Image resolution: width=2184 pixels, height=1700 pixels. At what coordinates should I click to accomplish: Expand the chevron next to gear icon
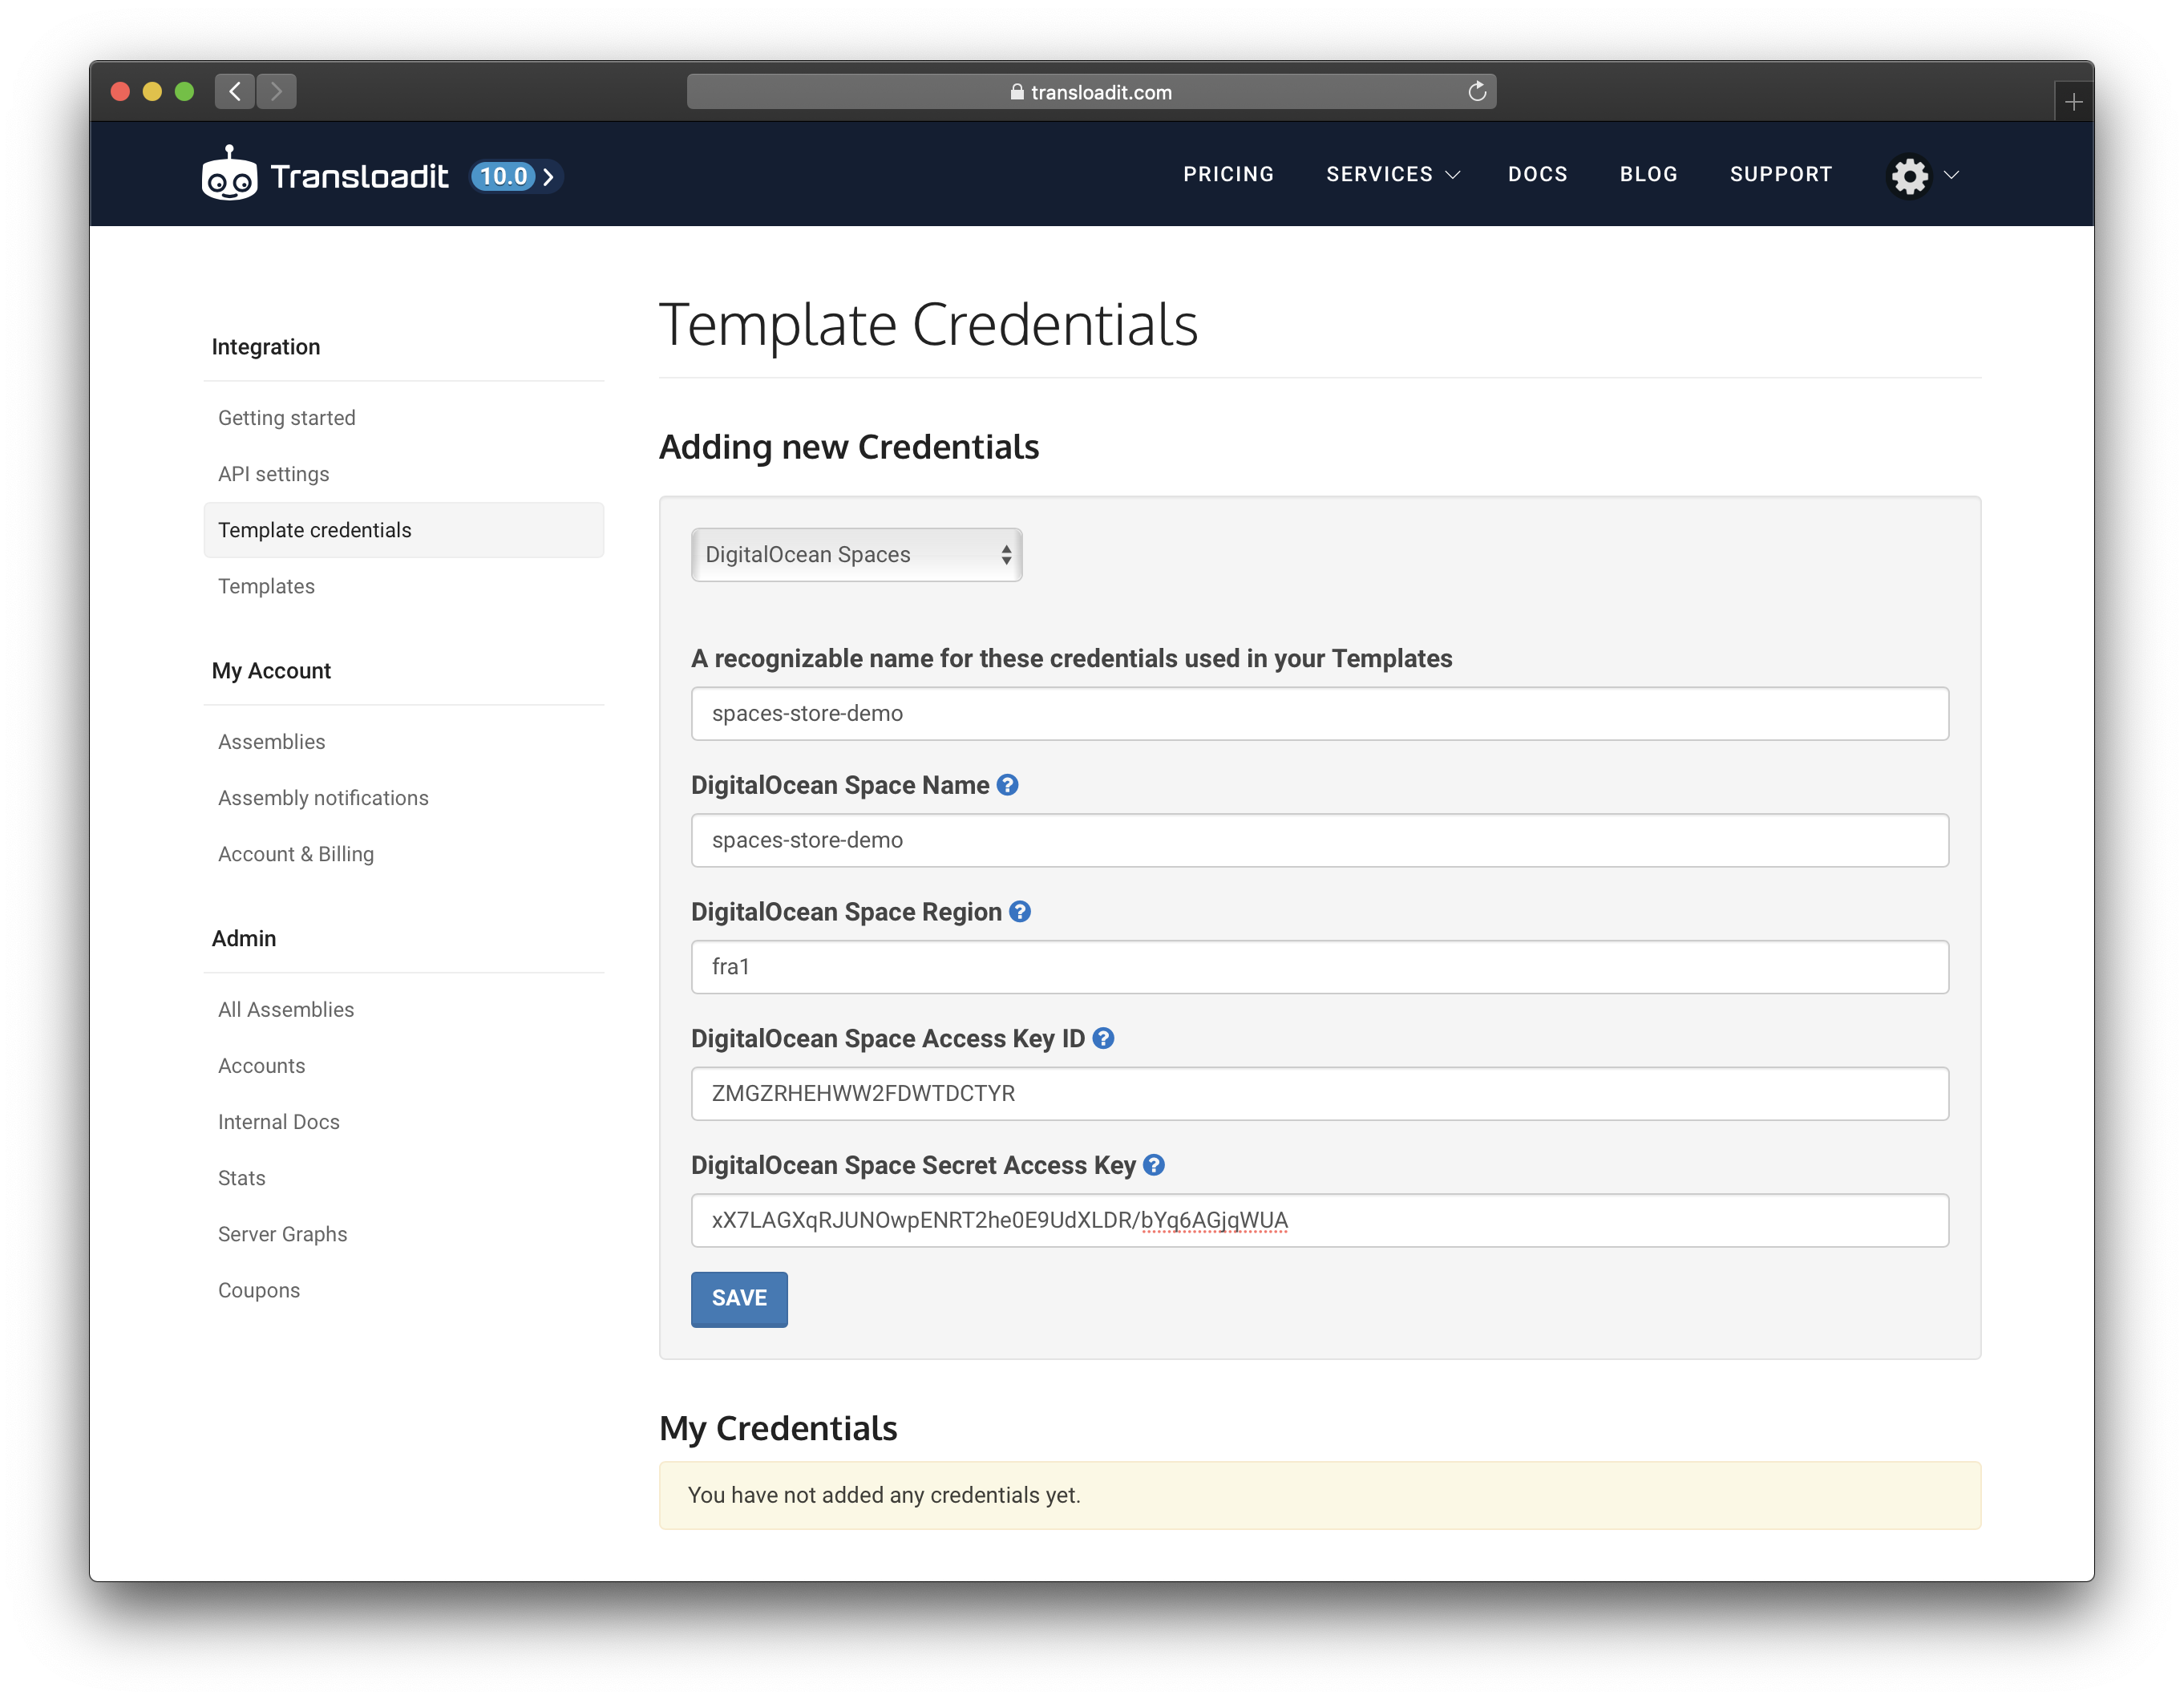coord(1951,175)
